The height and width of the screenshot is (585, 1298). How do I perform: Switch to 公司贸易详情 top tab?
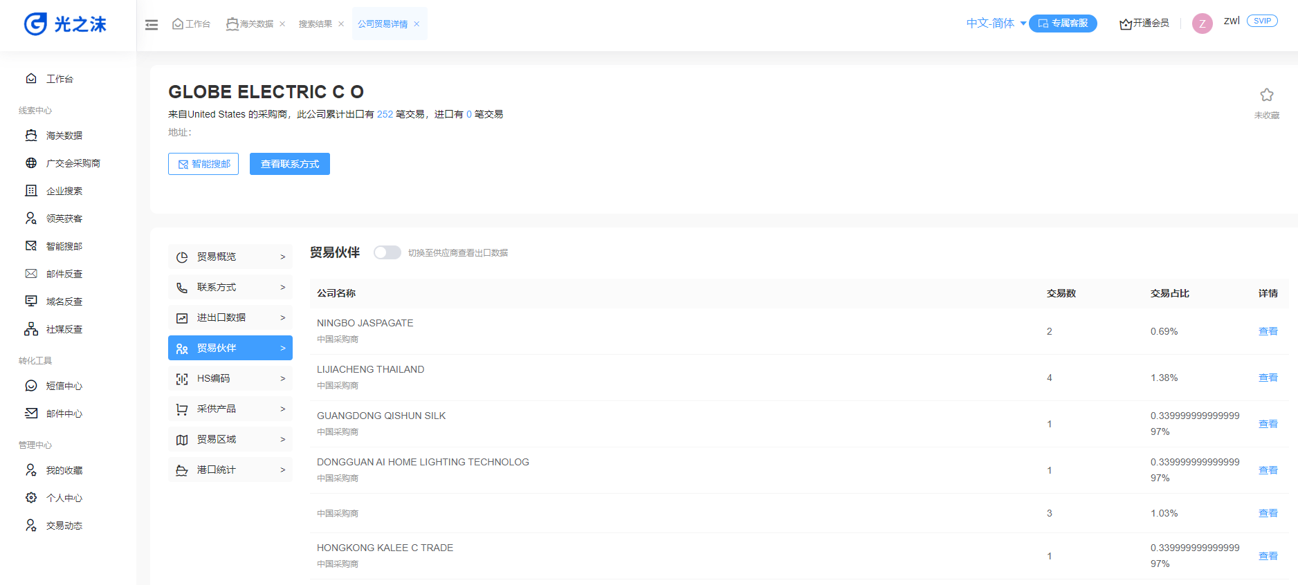coord(383,24)
